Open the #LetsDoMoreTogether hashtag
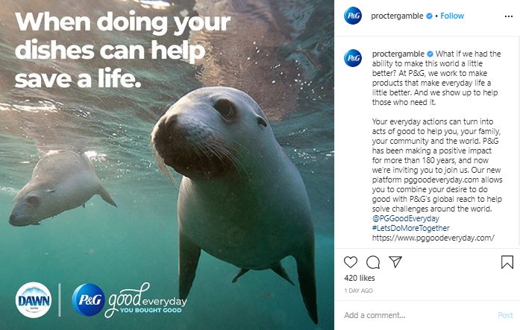Image resolution: width=520 pixels, height=330 pixels. point(411,228)
